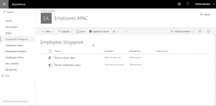The image size is (216, 106).
Task: Open the K2 dropdown menu
Action: click(x=116, y=31)
